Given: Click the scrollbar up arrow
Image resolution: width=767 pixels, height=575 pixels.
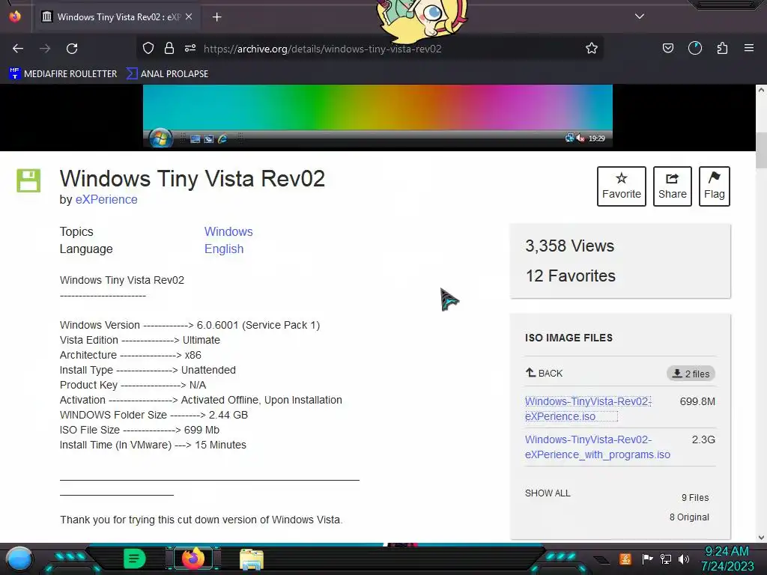Looking at the screenshot, I should pyautogui.click(x=761, y=90).
